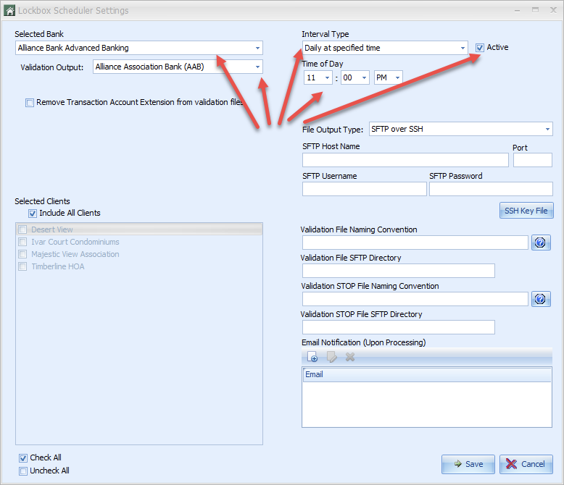Open the Interval Type dropdown
Screen dimensions: 564x485
click(463, 48)
